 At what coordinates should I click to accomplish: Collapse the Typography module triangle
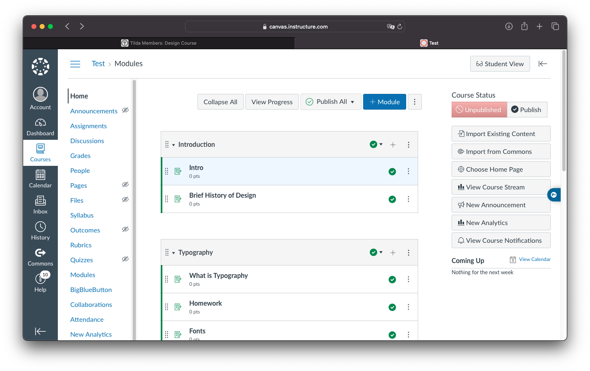(174, 253)
